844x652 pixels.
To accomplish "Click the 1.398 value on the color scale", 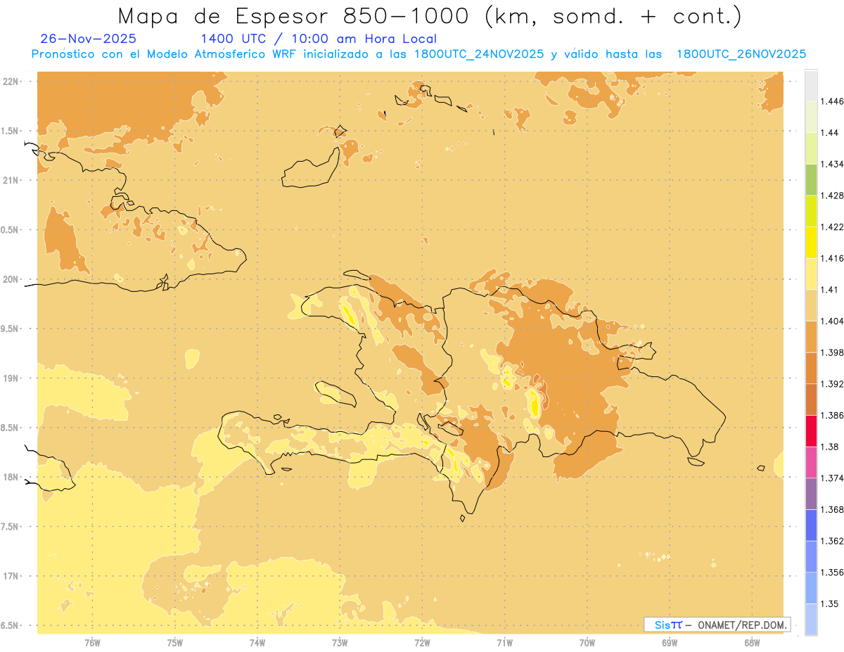I will point(832,352).
